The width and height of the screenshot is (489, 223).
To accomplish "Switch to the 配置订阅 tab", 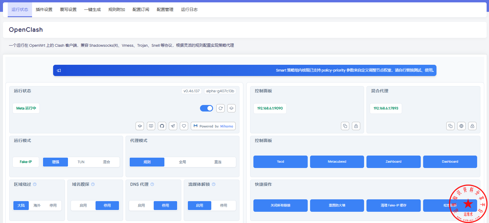I will click(141, 9).
